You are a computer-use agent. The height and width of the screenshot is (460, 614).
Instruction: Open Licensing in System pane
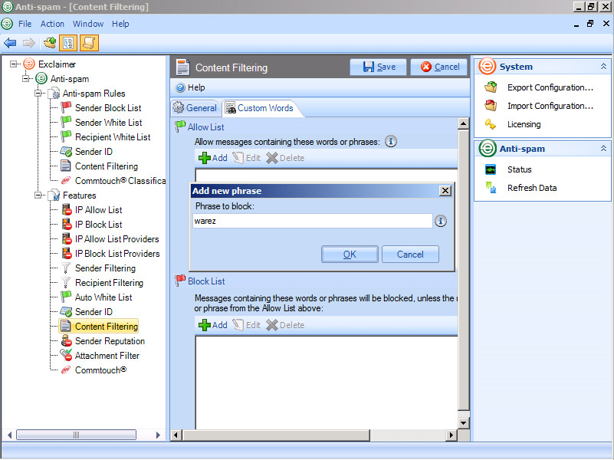524,124
